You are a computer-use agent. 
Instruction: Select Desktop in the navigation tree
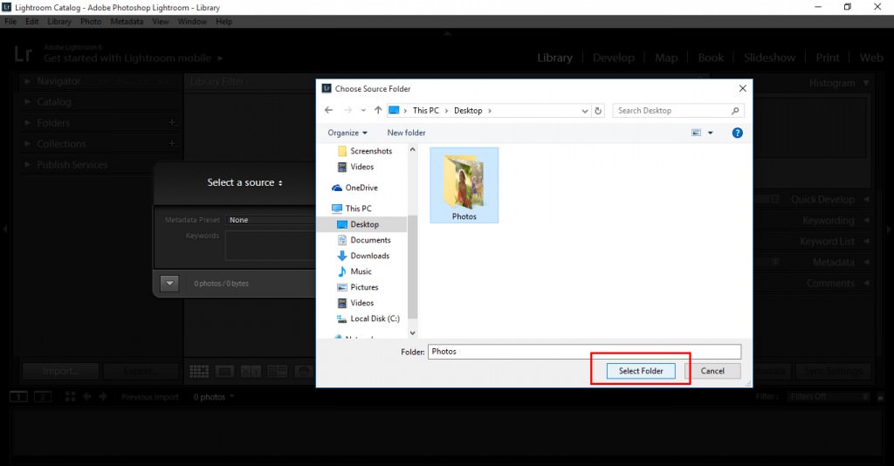click(x=364, y=224)
